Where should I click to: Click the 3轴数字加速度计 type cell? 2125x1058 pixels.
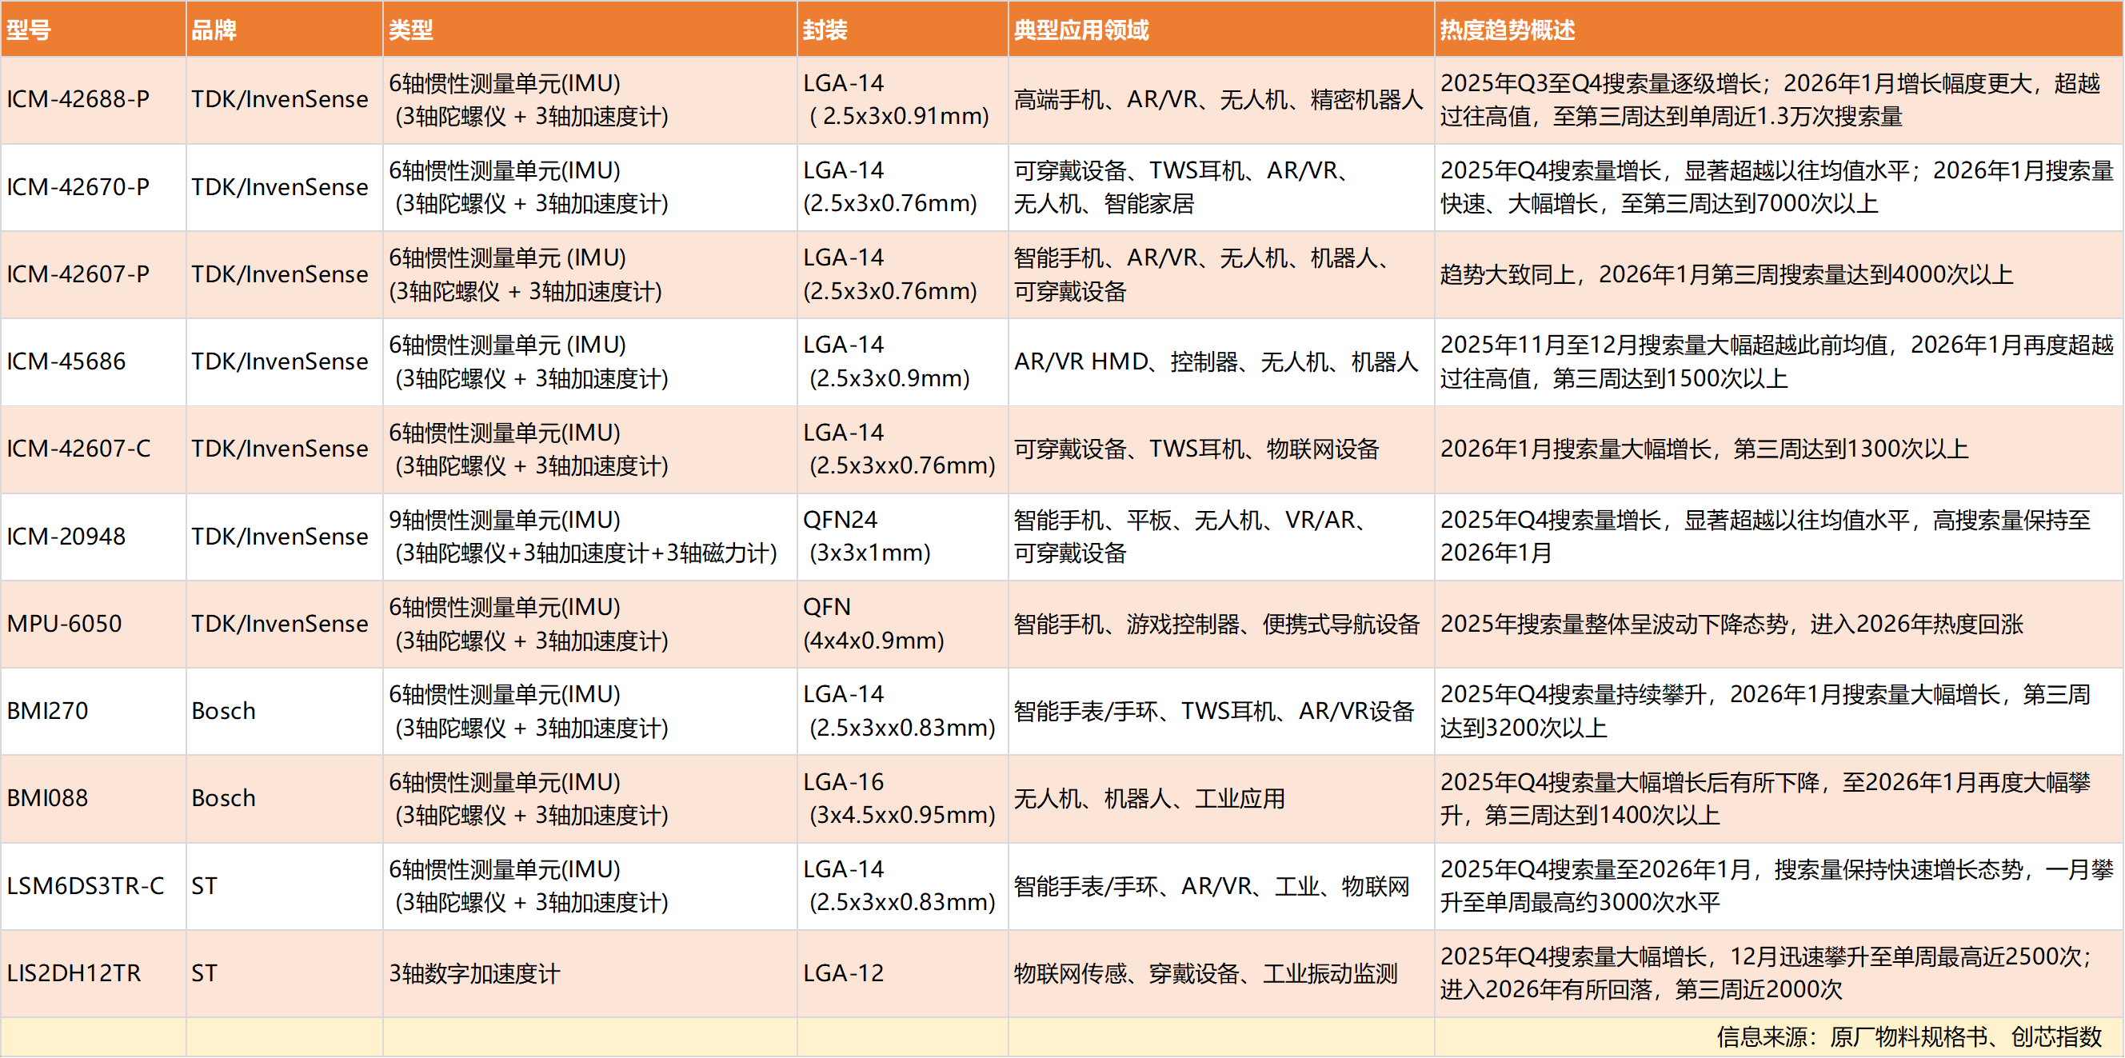(x=474, y=973)
